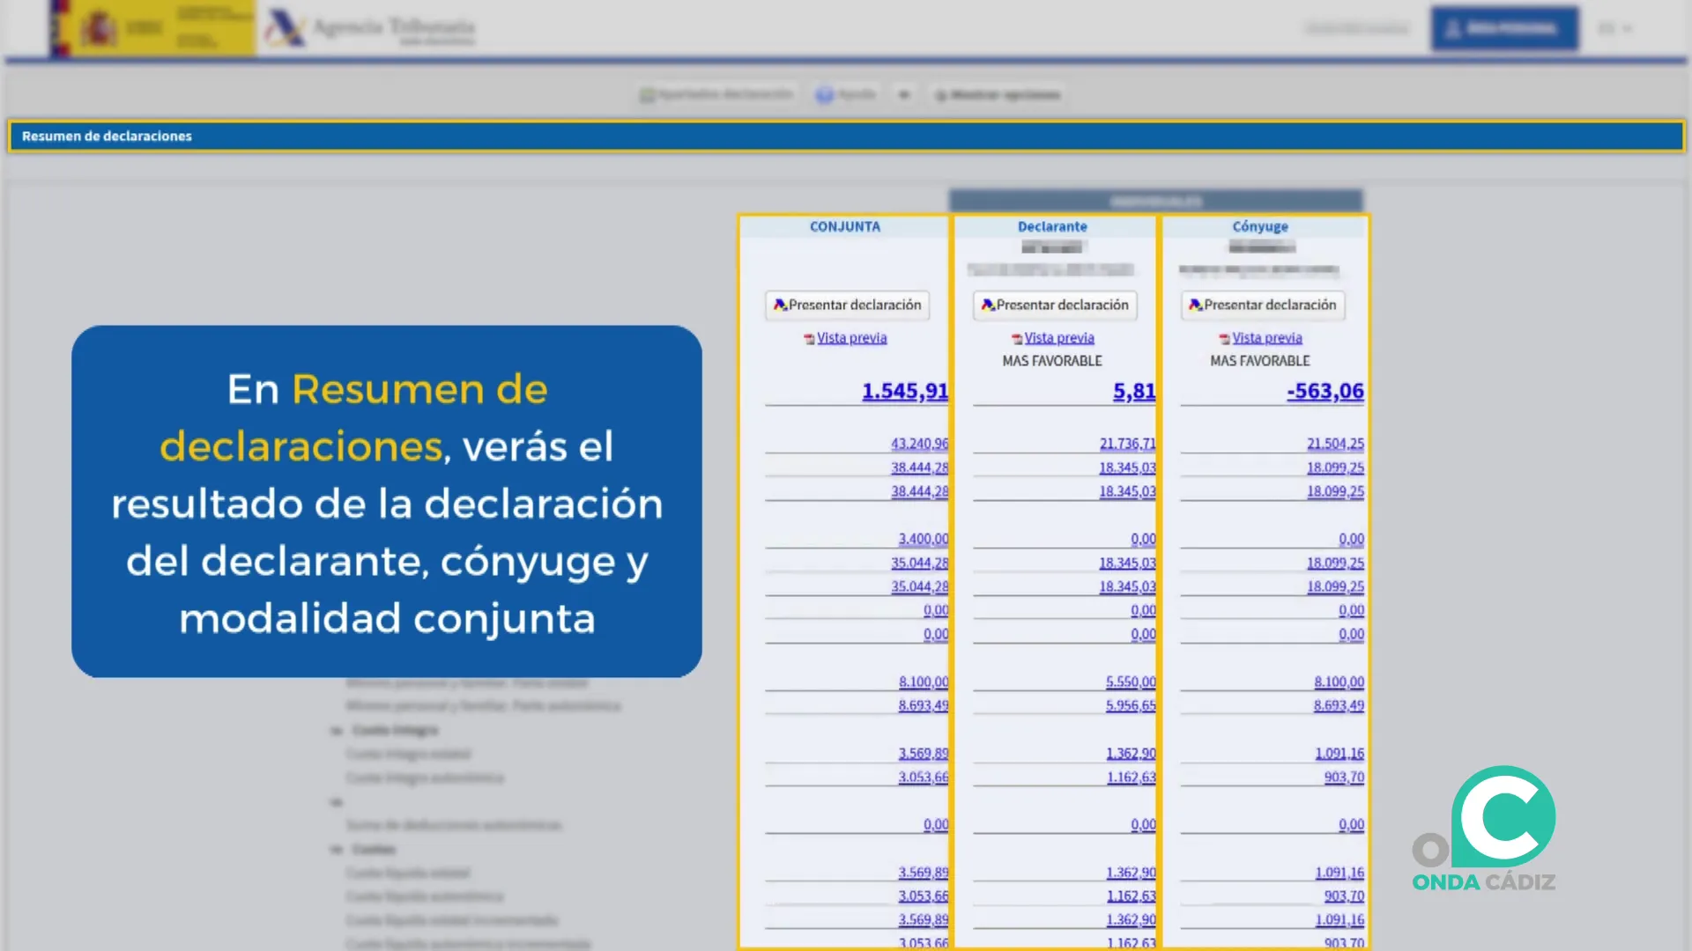The image size is (1692, 951).
Task: Open the ES language dropdown
Action: [x=1615, y=28]
